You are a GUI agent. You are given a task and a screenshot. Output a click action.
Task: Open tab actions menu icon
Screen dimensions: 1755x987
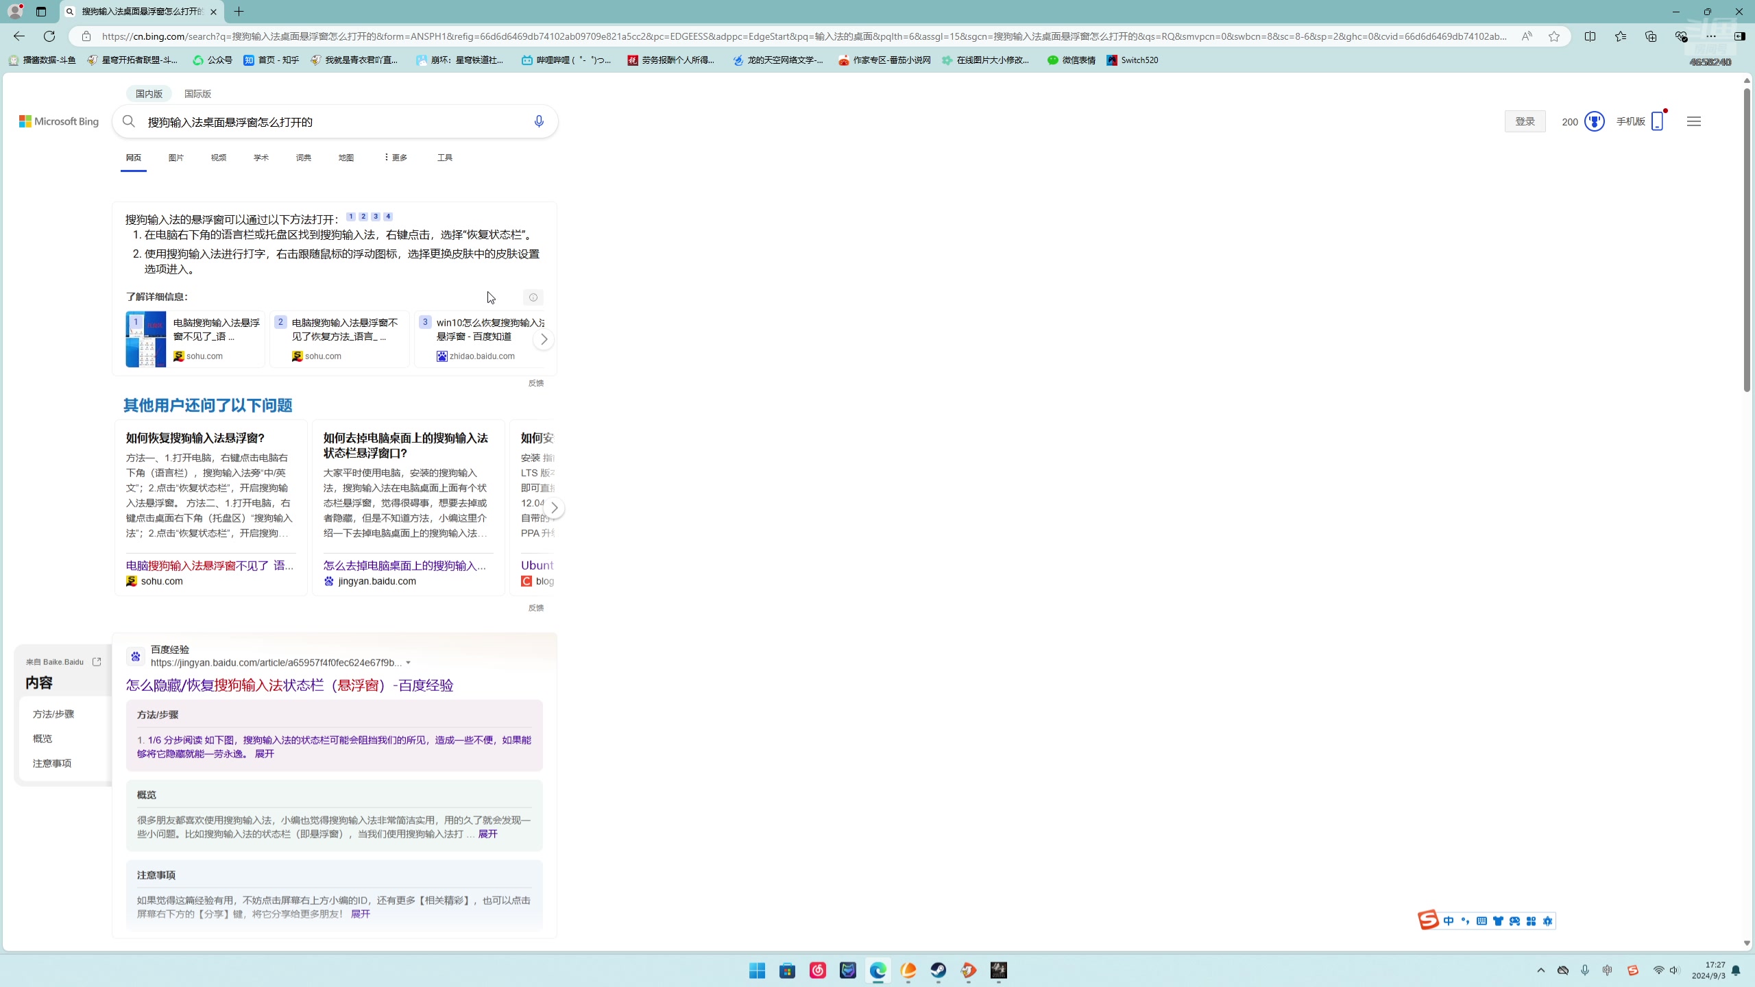pyautogui.click(x=41, y=12)
